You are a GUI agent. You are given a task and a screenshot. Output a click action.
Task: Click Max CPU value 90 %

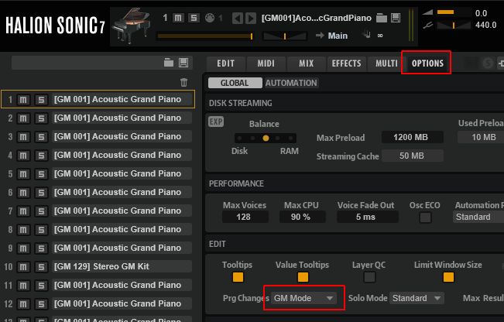302,217
